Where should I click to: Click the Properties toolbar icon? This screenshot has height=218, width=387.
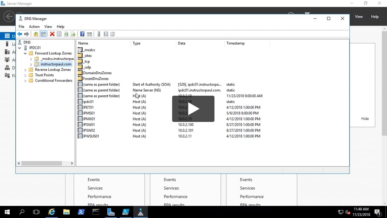point(59,34)
